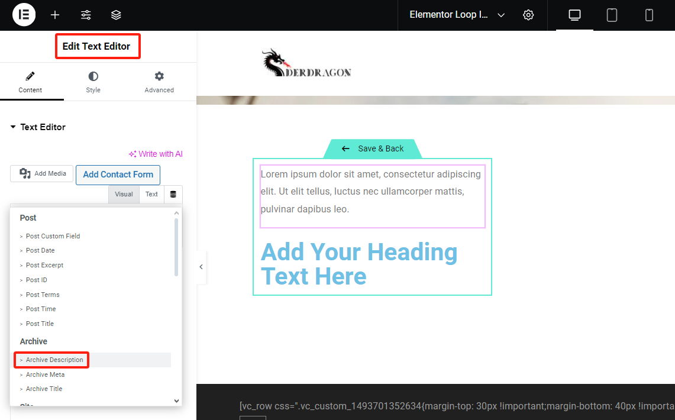Switch to tablet preview mode
The width and height of the screenshot is (675, 420).
612,15
